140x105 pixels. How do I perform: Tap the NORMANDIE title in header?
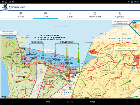[18, 7]
